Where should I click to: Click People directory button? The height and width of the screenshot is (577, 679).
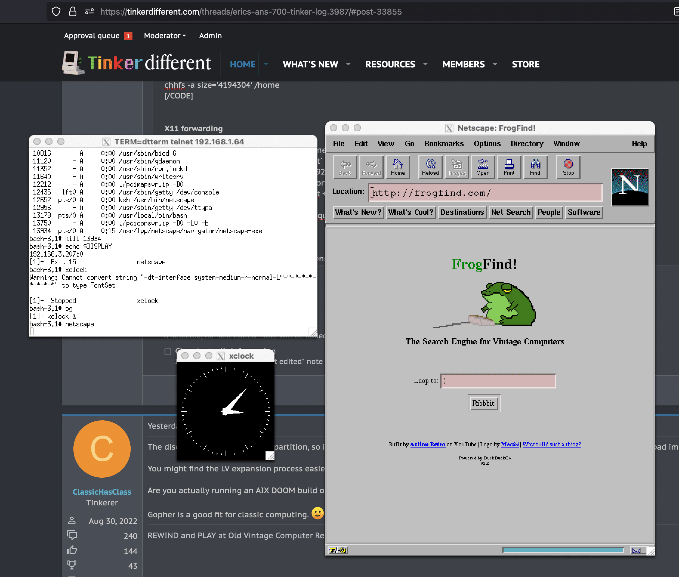[x=549, y=212]
